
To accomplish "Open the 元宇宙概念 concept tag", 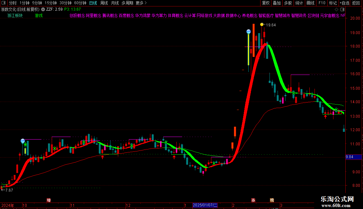I will tap(330, 15).
